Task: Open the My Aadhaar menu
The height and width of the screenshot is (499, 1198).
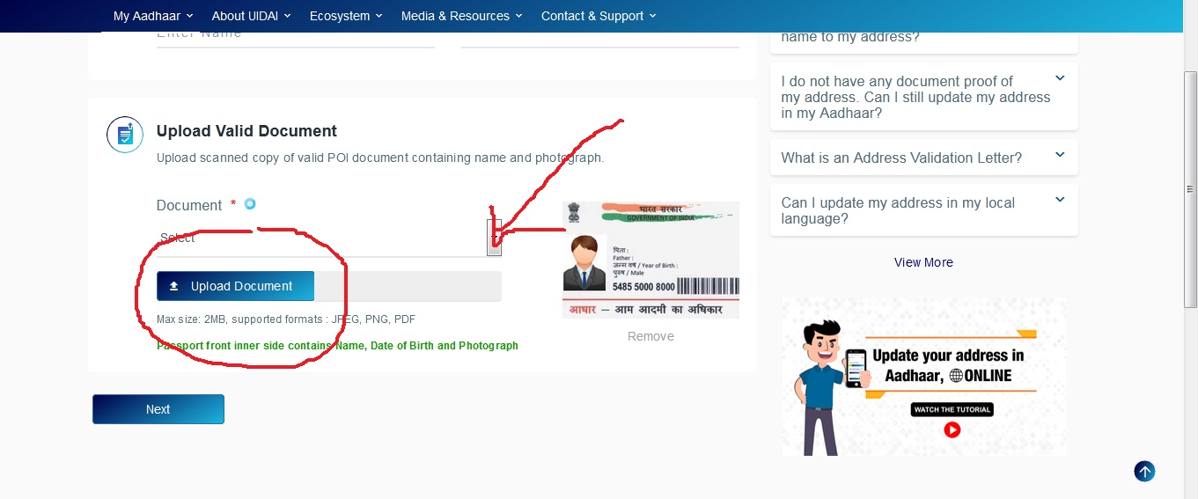Action: pos(153,16)
